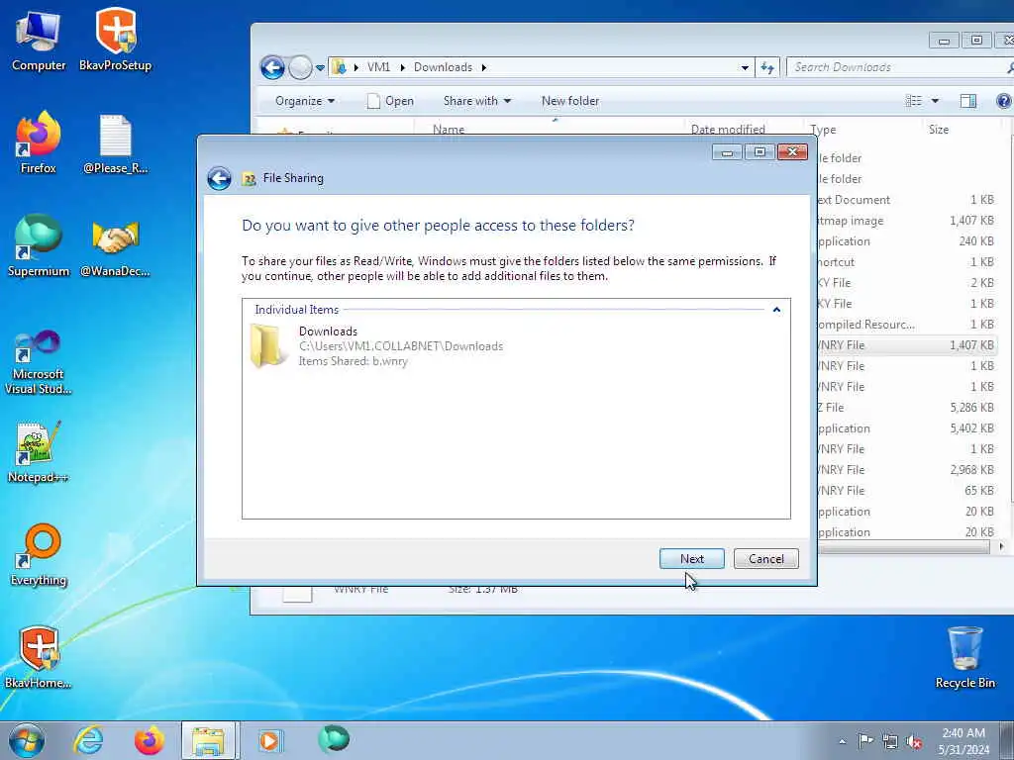The width and height of the screenshot is (1014, 760).
Task: Click the Downloads breadcrumb segment
Action: (x=443, y=67)
